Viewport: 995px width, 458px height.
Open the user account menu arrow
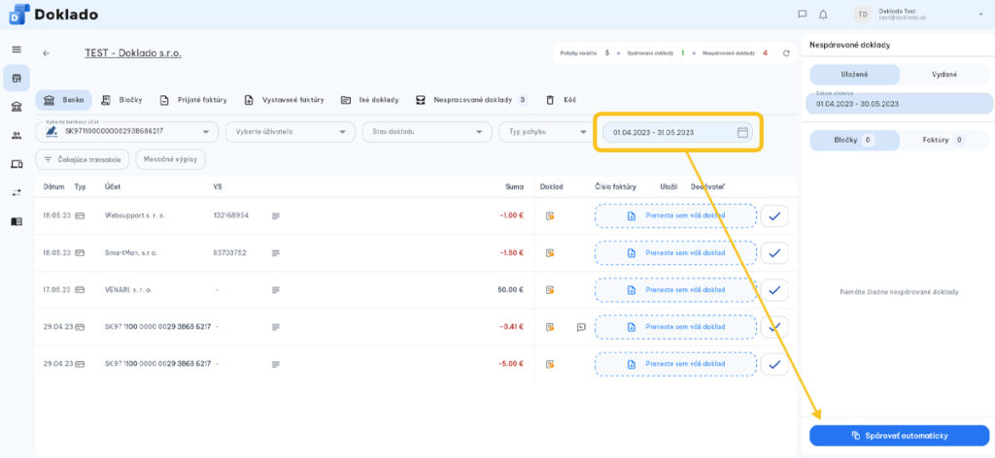click(980, 14)
